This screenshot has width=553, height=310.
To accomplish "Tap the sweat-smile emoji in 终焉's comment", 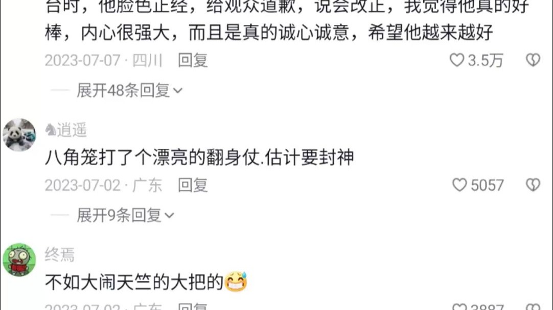I will click(236, 281).
